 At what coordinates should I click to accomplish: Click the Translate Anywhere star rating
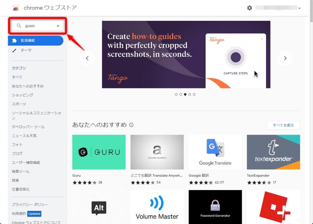click(143, 182)
